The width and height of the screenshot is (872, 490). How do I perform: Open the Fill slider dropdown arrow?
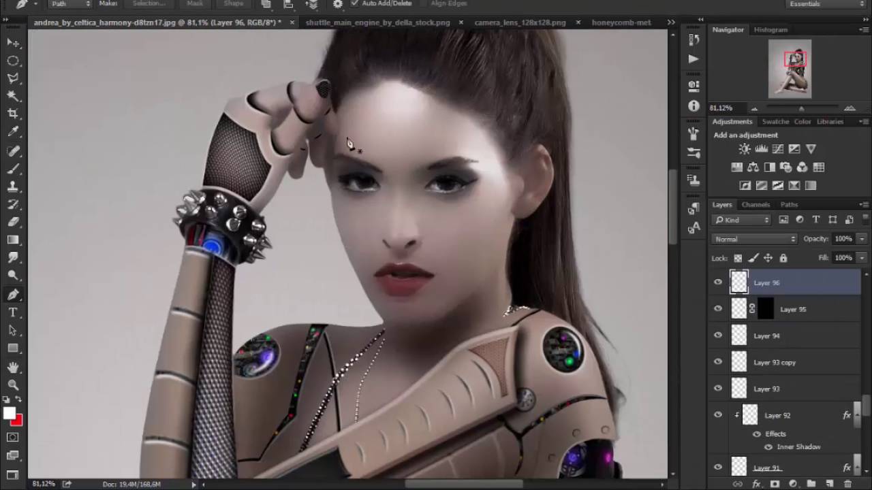(x=862, y=258)
